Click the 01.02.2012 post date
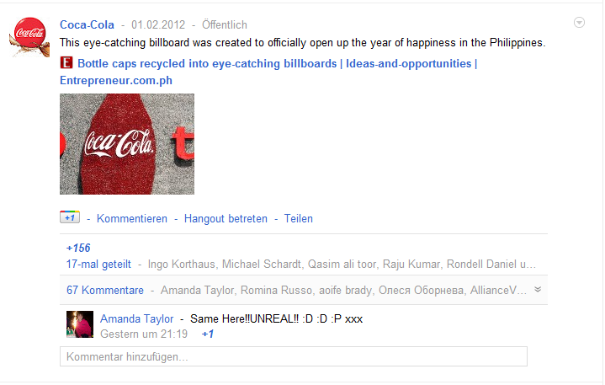 (x=158, y=24)
